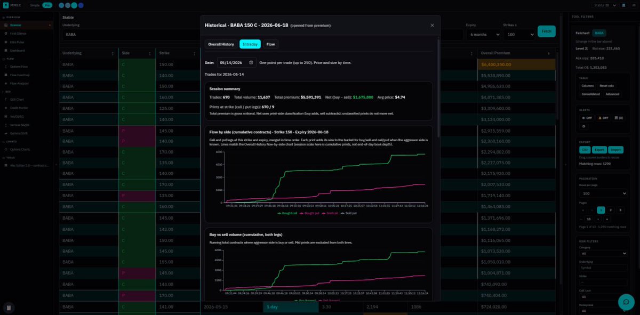Open the Scanner page icon in sidebar
The image size is (640, 315).
pos(5,25)
